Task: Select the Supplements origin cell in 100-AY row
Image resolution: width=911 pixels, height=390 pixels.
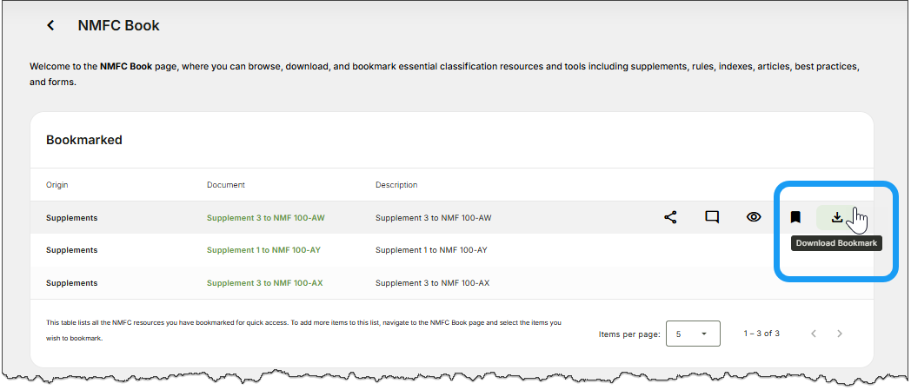Action: click(x=71, y=250)
